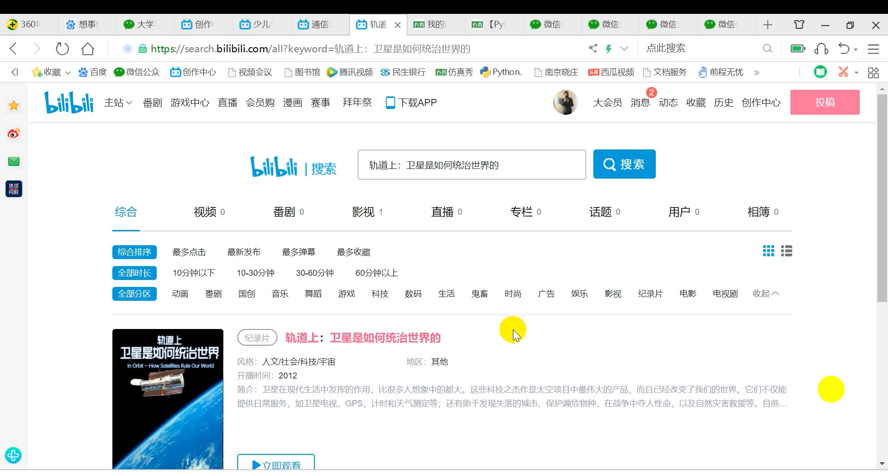Click the share icon in address bar
Screen dimensions: 888x472
tap(593, 48)
